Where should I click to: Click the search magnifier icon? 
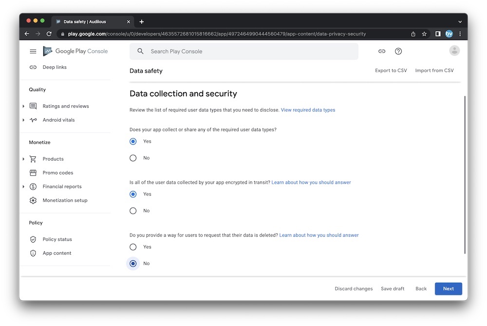[140, 51]
